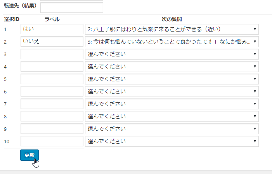Click the empty label field in row 4
272x174 pixels.
[x=52, y=67]
